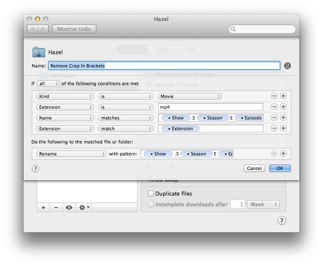The width and height of the screenshot is (323, 265).
Task: Add a condition after the Extension match row
Action: coord(283,128)
